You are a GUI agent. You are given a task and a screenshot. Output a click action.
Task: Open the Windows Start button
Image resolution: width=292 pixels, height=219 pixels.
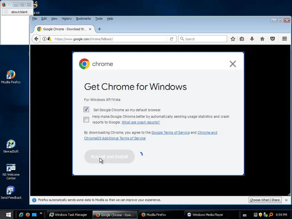click(x=8, y=215)
